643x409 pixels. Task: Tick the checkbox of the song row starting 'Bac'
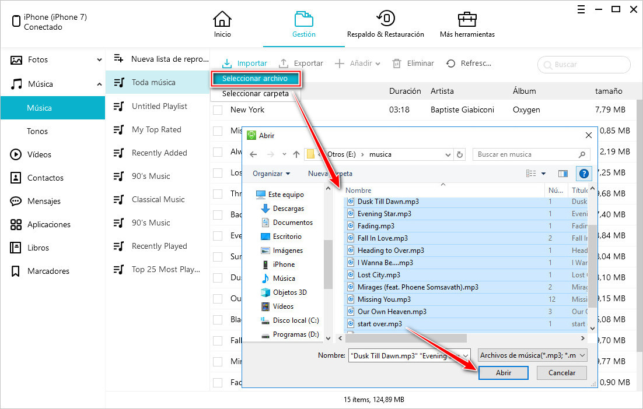click(x=218, y=215)
